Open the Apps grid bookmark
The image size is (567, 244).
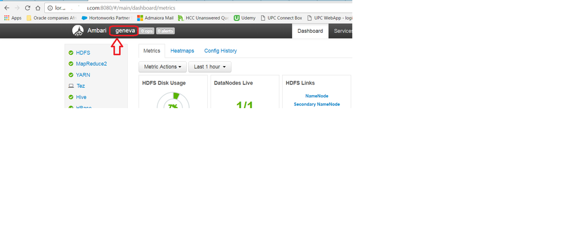click(12, 18)
